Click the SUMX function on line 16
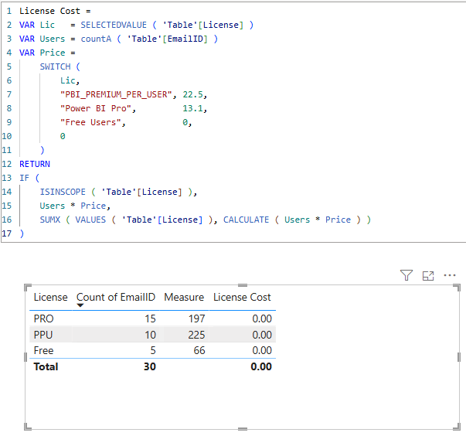Viewport: 466px width, 436px height. coord(50,220)
